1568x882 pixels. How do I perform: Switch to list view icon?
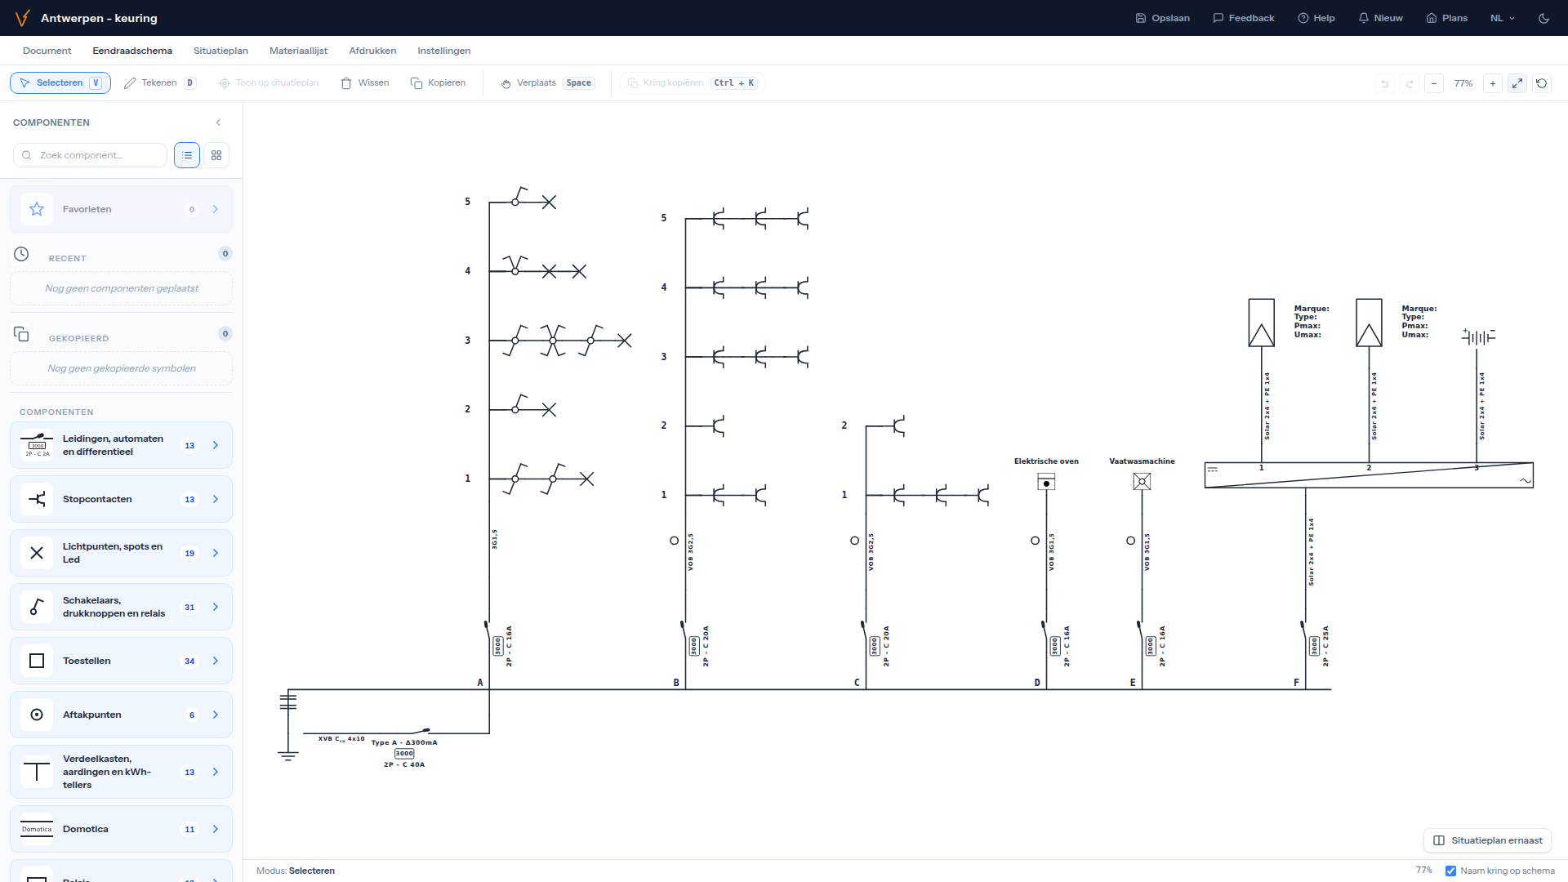(x=187, y=155)
